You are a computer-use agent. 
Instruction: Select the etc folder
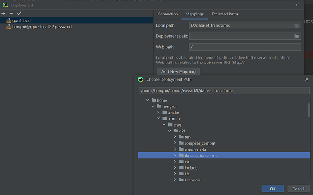[x=185, y=161]
